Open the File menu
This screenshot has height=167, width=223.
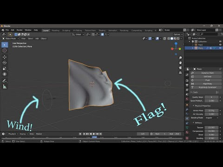click(7, 30)
